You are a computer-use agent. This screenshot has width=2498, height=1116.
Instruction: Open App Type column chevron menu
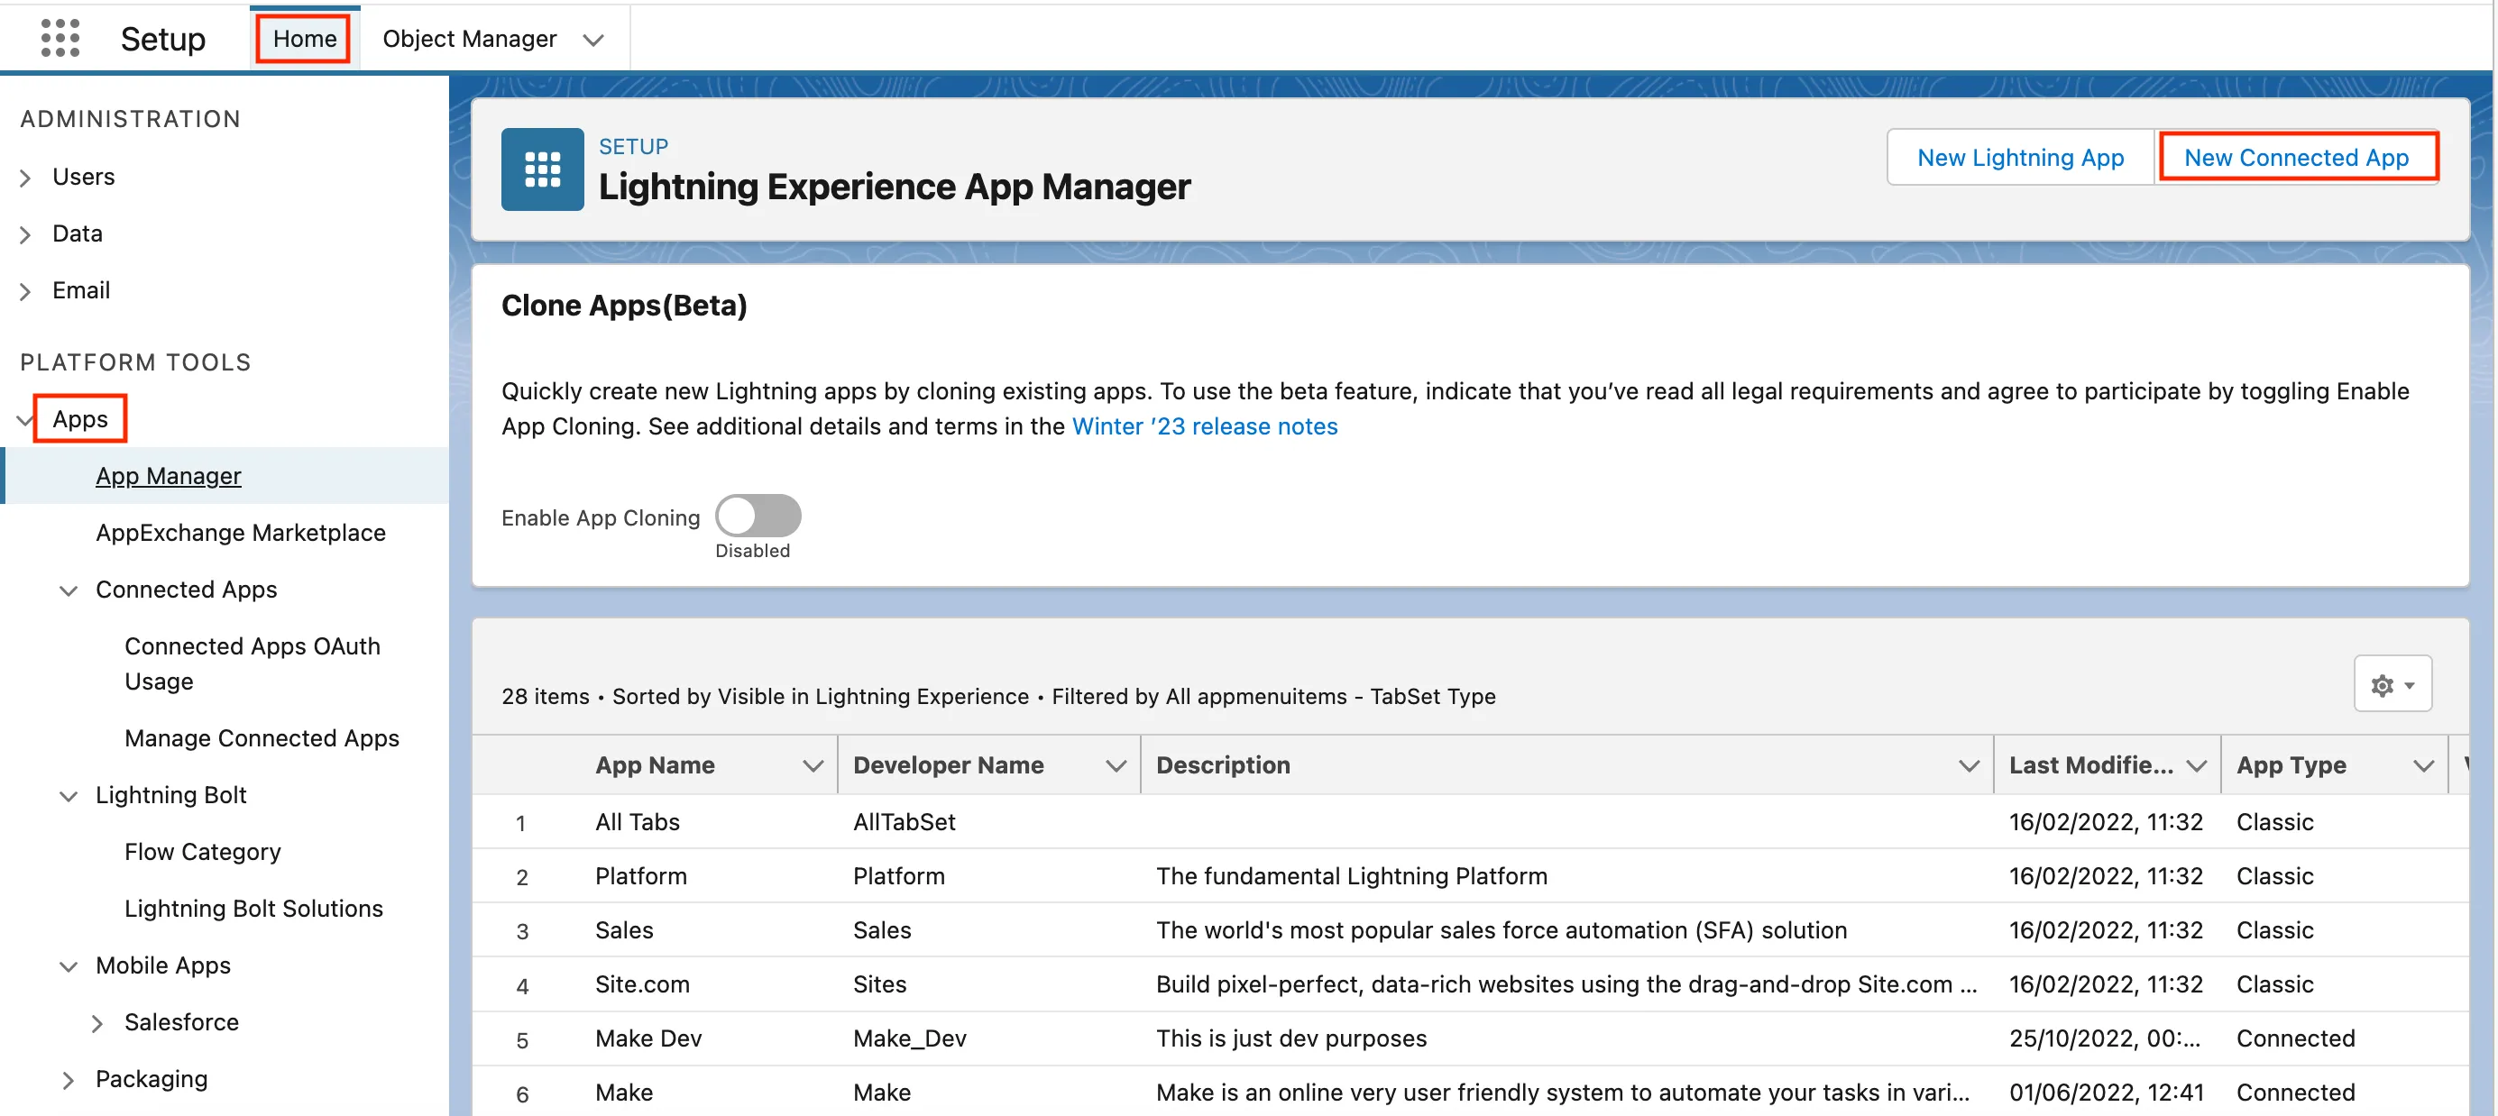pos(2423,766)
